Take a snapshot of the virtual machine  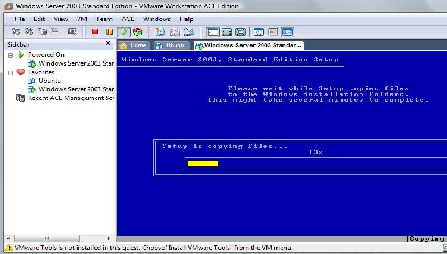click(x=161, y=32)
